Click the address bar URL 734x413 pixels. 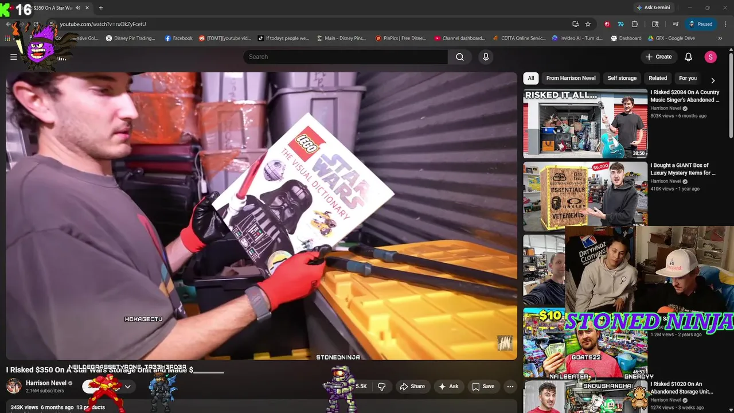pyautogui.click(x=103, y=24)
